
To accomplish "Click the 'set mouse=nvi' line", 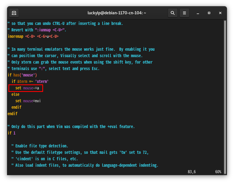I will (28, 101).
